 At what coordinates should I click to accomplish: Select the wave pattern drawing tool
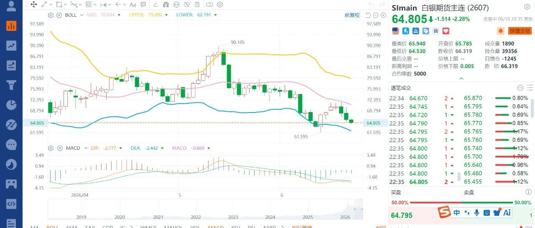[x=74, y=5]
